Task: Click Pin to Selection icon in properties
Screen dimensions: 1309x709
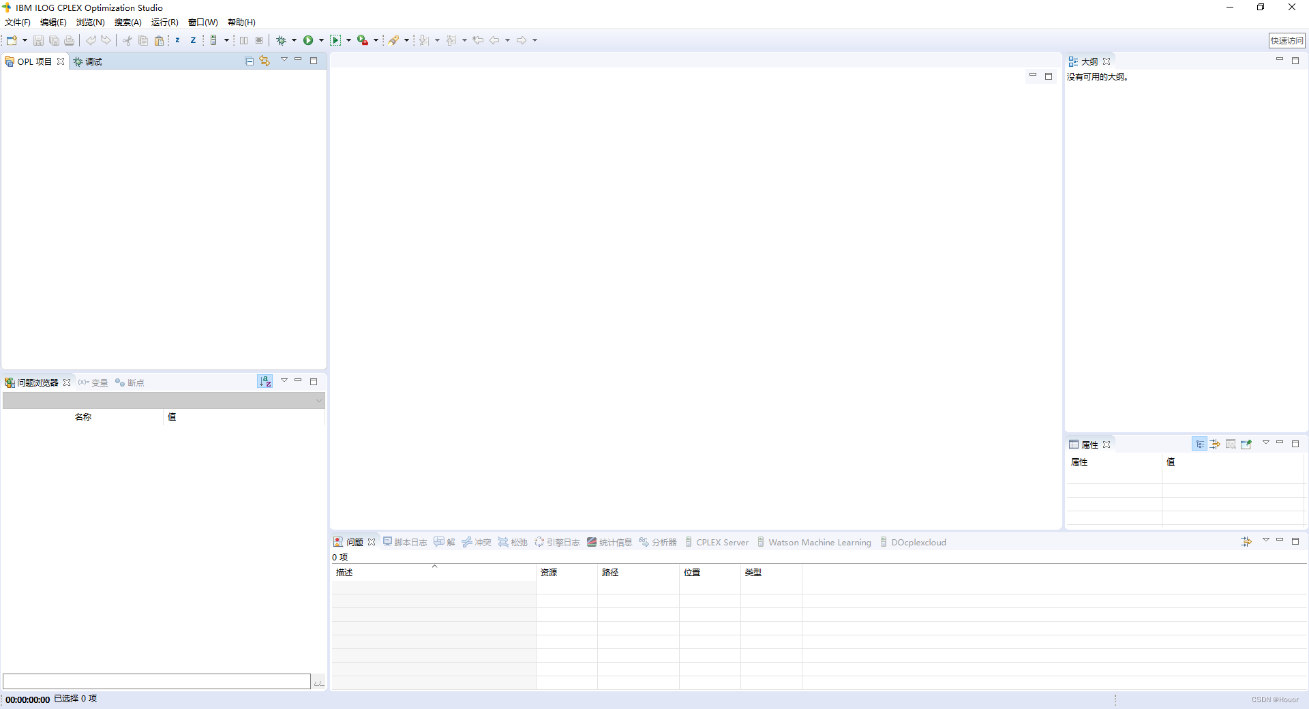Action: 1246,444
